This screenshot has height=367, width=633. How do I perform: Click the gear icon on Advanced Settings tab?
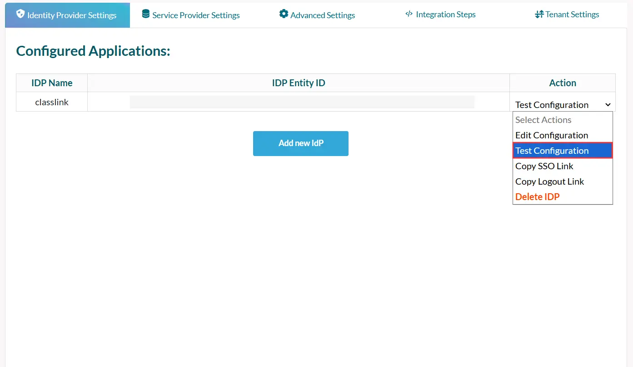(x=284, y=14)
